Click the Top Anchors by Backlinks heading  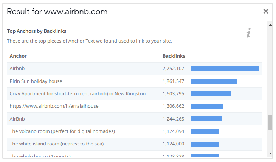coord(37,31)
